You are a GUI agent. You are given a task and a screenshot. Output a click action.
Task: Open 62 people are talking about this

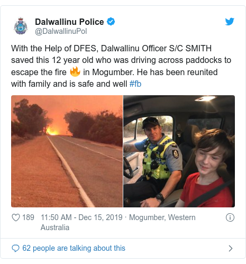tap(74, 248)
